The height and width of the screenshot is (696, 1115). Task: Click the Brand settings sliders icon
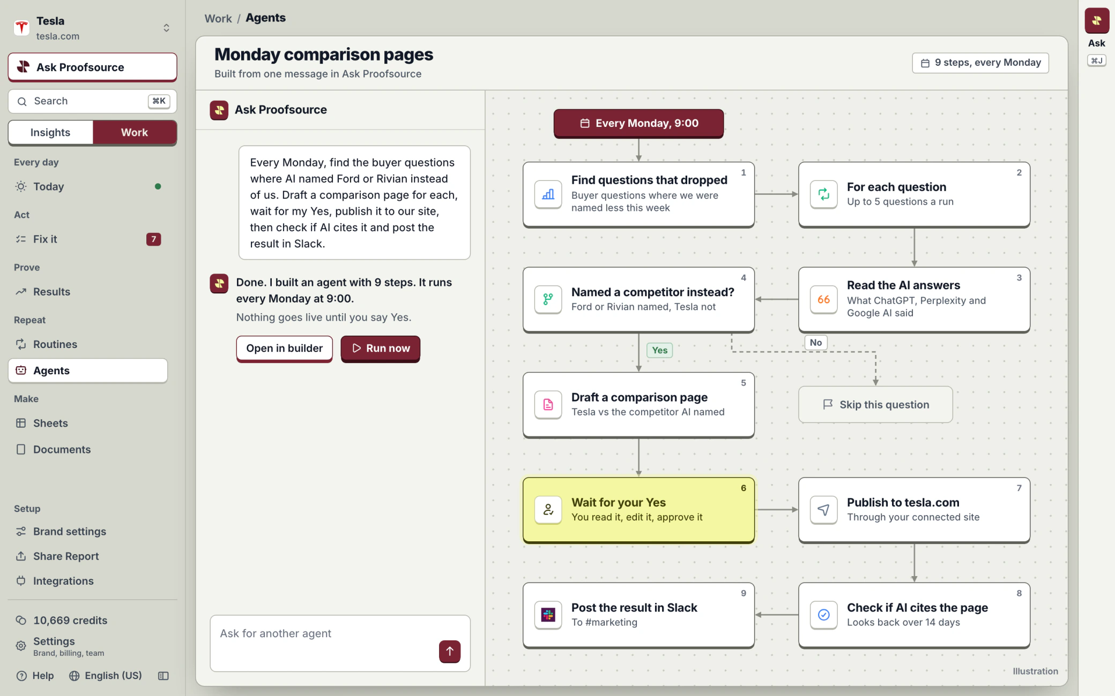[21, 531]
